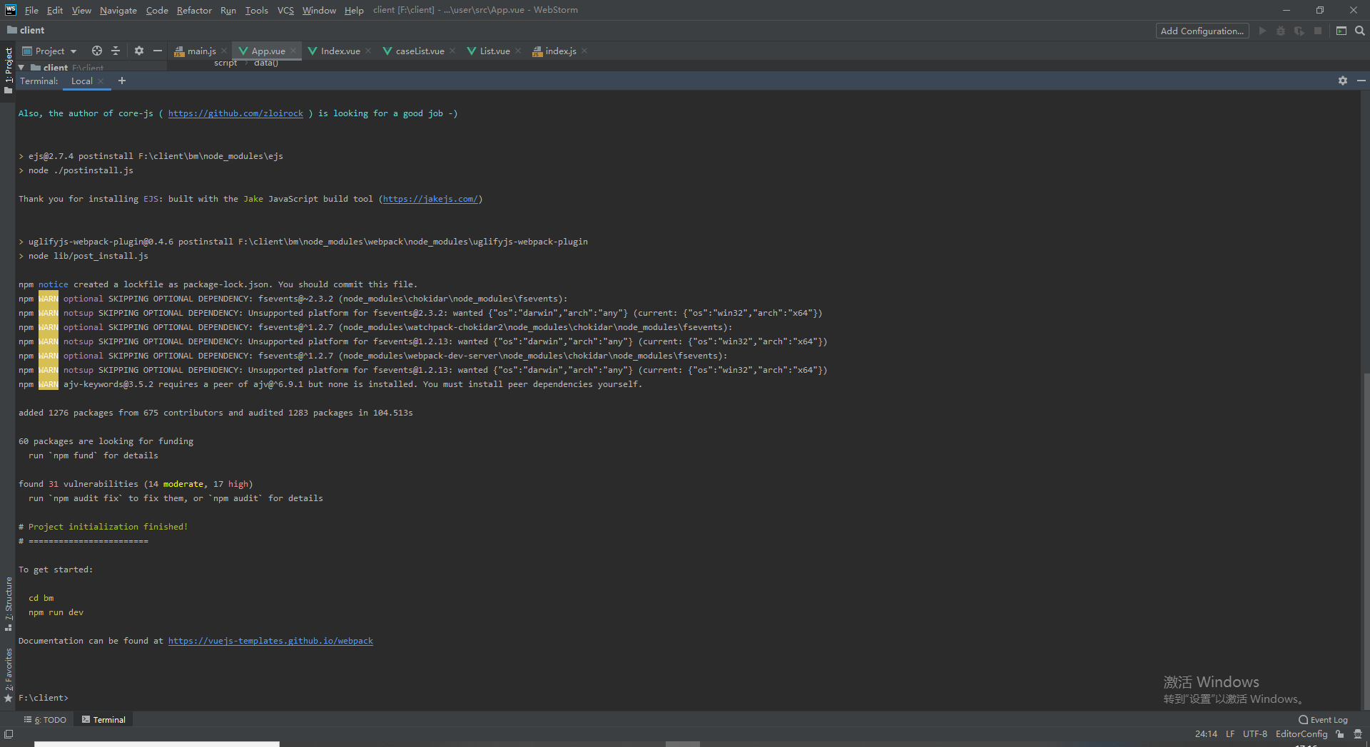
Task: Click the client project breadcrumb
Action: pyautogui.click(x=26, y=30)
